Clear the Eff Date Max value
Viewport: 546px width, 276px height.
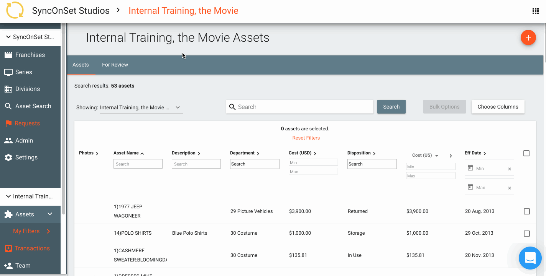[510, 188]
